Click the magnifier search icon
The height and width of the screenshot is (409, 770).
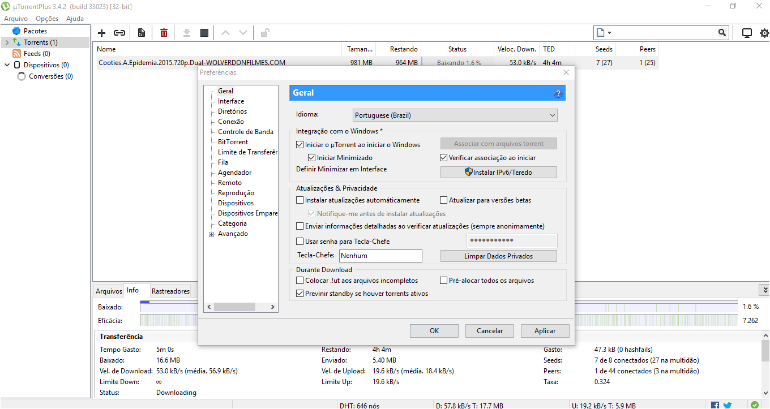click(722, 33)
